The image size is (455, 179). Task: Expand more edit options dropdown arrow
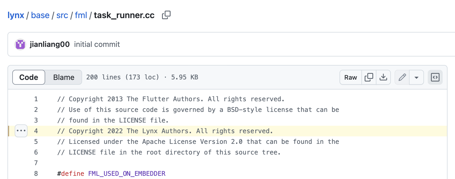[417, 77]
